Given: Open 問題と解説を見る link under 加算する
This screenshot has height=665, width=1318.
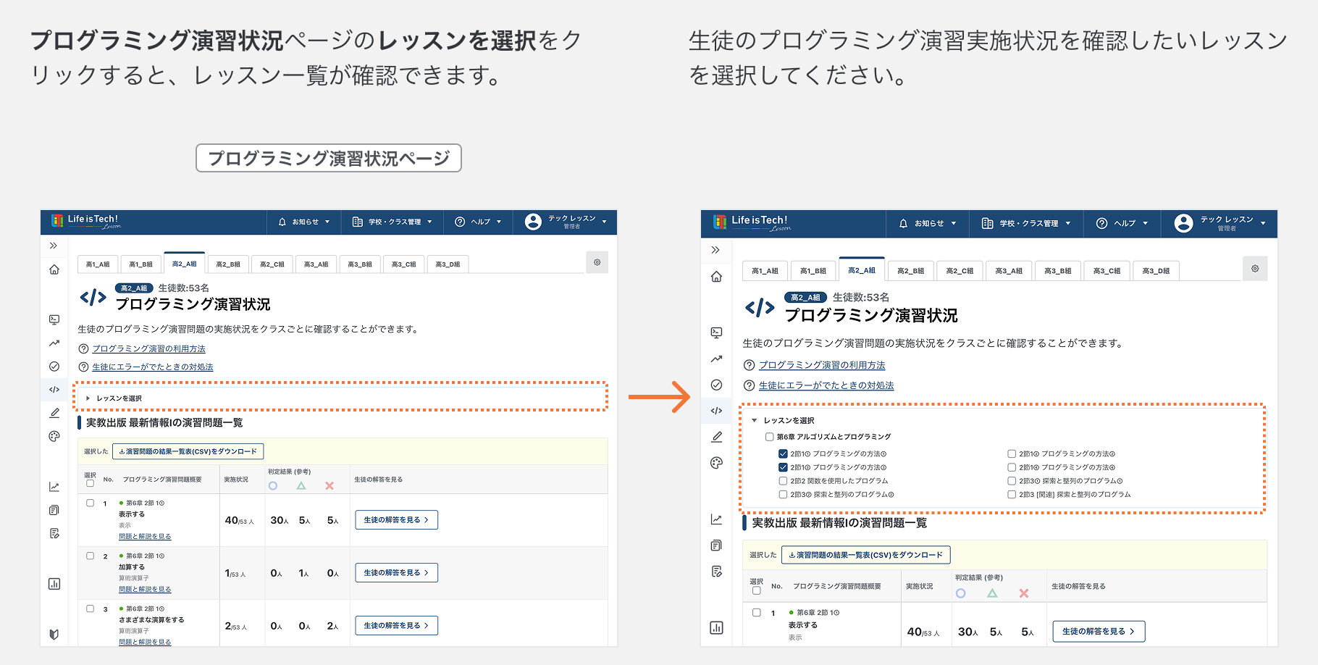Looking at the screenshot, I should click(145, 589).
